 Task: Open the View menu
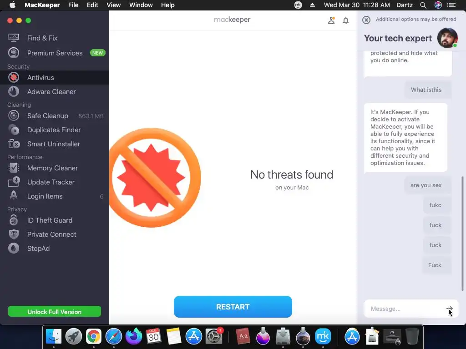point(113,5)
